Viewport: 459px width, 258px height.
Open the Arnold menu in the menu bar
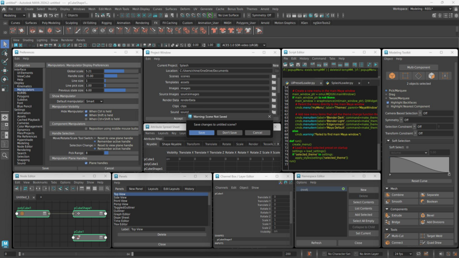265,9
